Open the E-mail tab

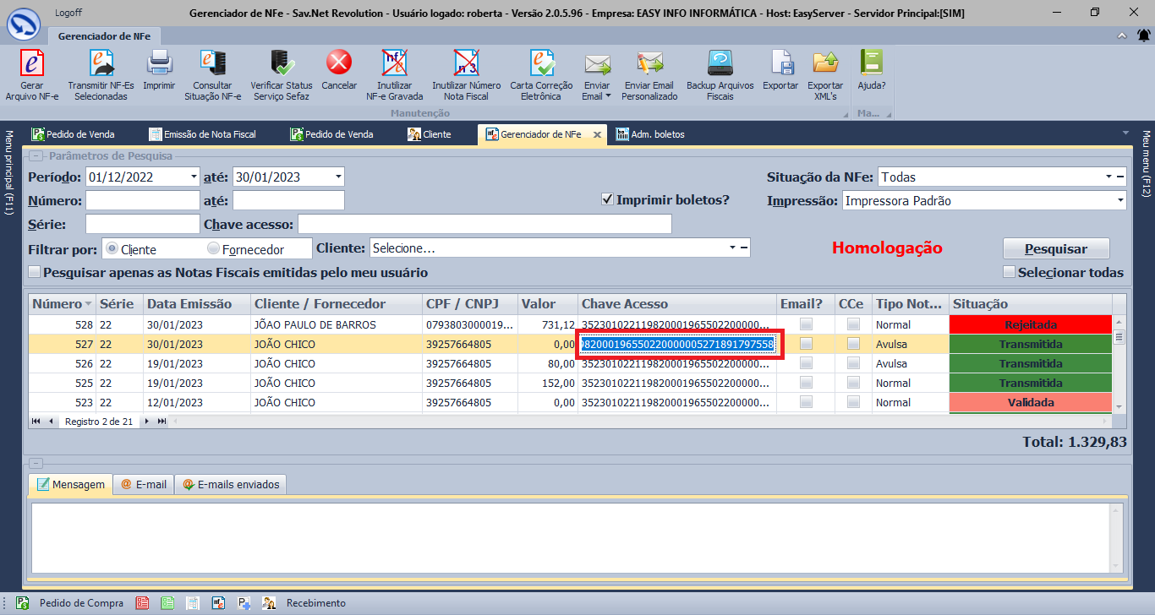(x=143, y=485)
